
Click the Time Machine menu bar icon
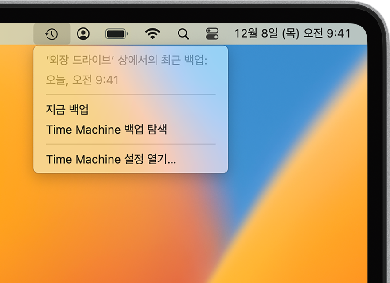pyautogui.click(x=52, y=34)
